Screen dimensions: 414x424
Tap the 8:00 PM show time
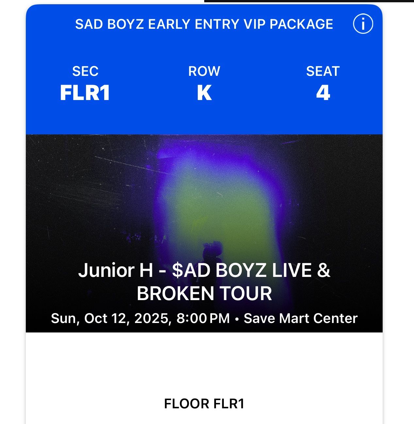203,318
